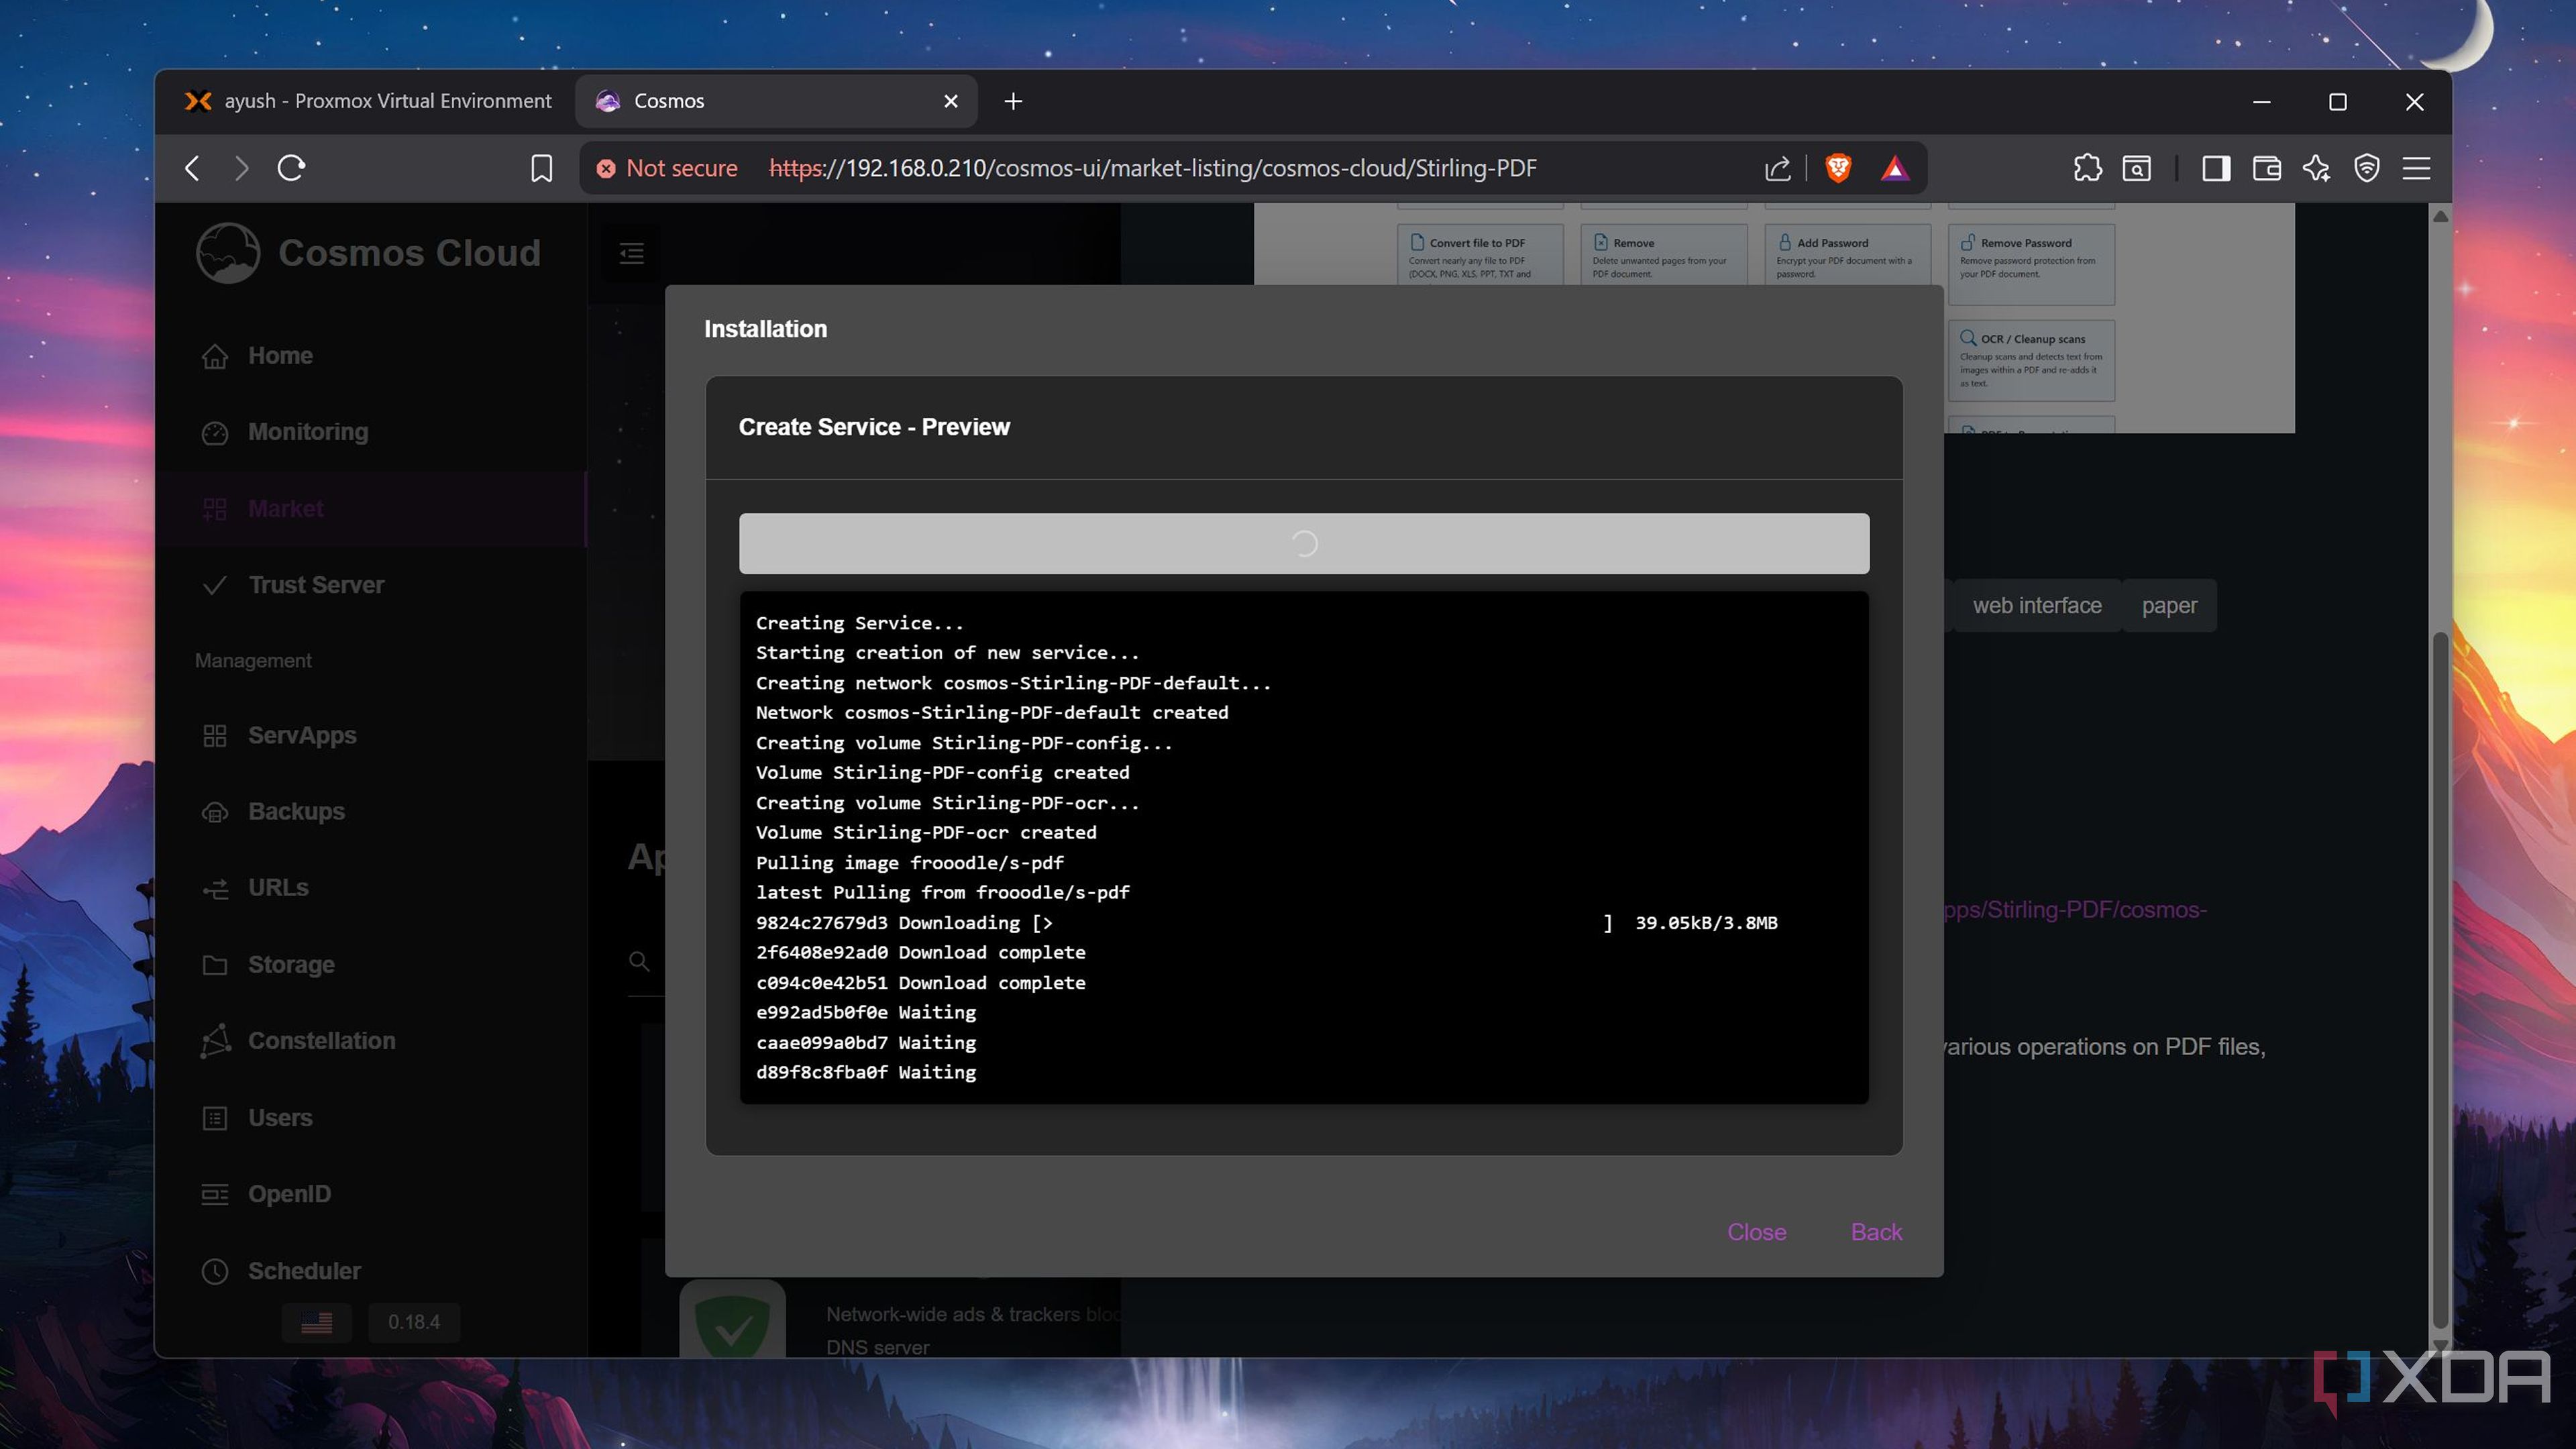Select Market in the sidebar
The image size is (2576, 1449).
click(x=370, y=509)
